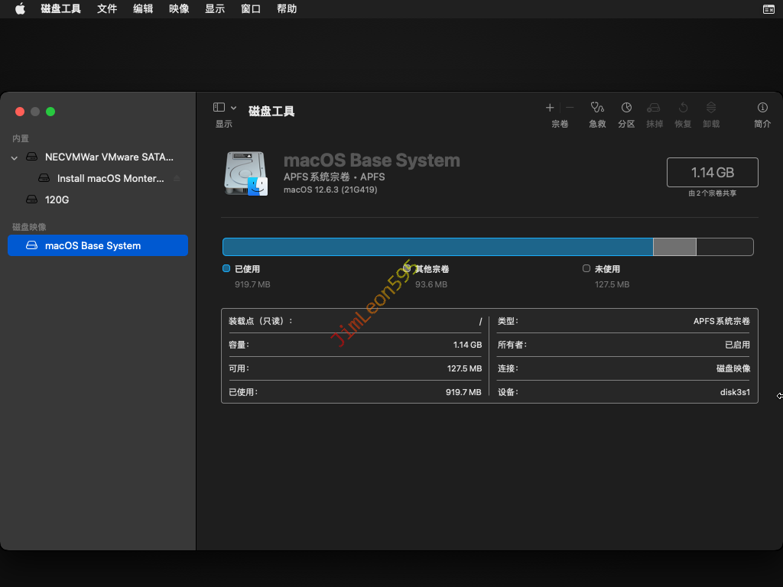The image size is (783, 587).
Task: Click the Erase (抹掉) toolbar icon
Action: click(654, 108)
